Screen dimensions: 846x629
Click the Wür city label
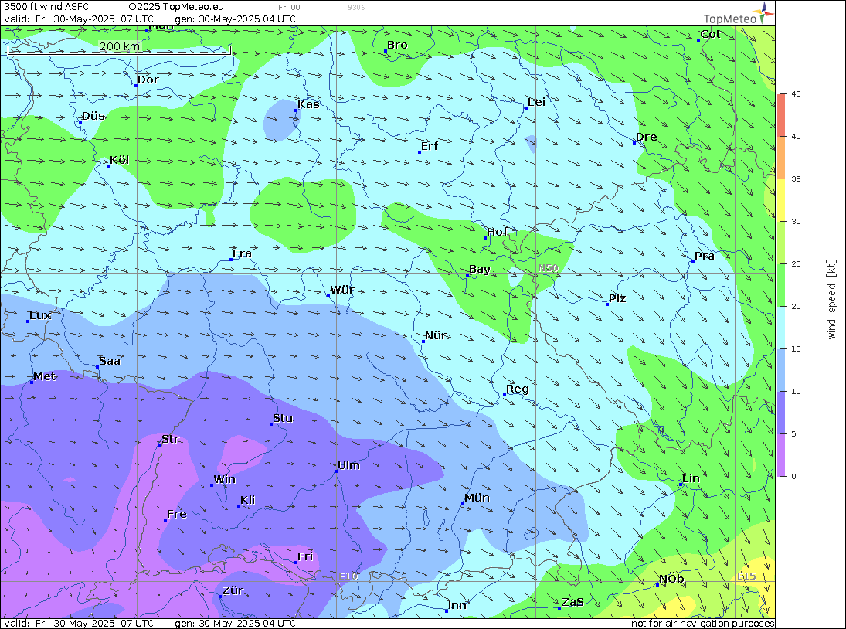(342, 290)
